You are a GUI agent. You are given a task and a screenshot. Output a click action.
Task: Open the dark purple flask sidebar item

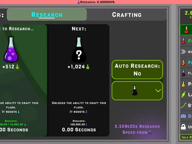pyautogui.click(x=186, y=73)
